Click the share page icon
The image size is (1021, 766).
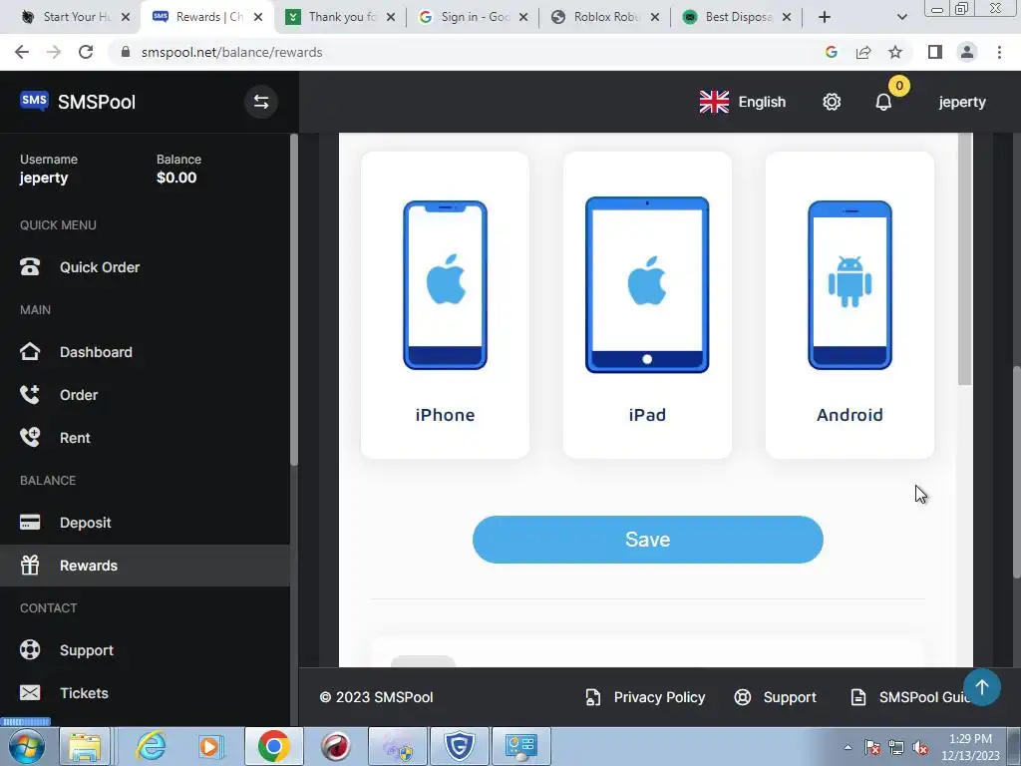click(863, 52)
